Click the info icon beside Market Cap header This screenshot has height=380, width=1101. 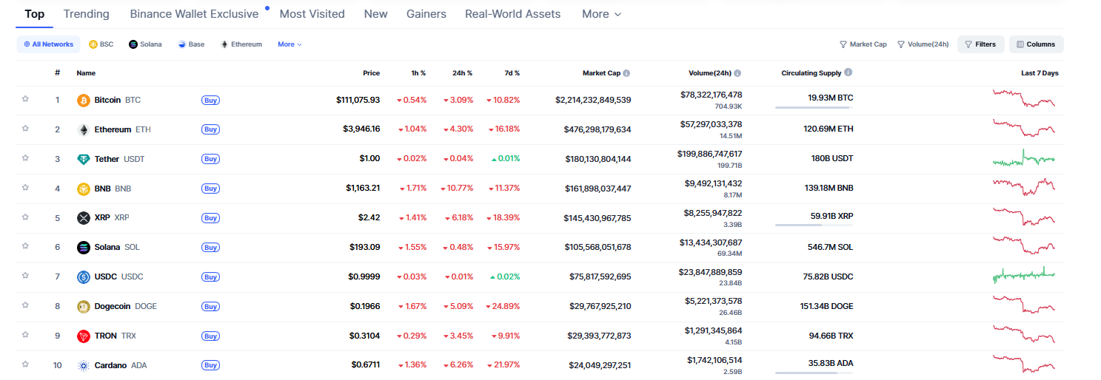coord(626,73)
